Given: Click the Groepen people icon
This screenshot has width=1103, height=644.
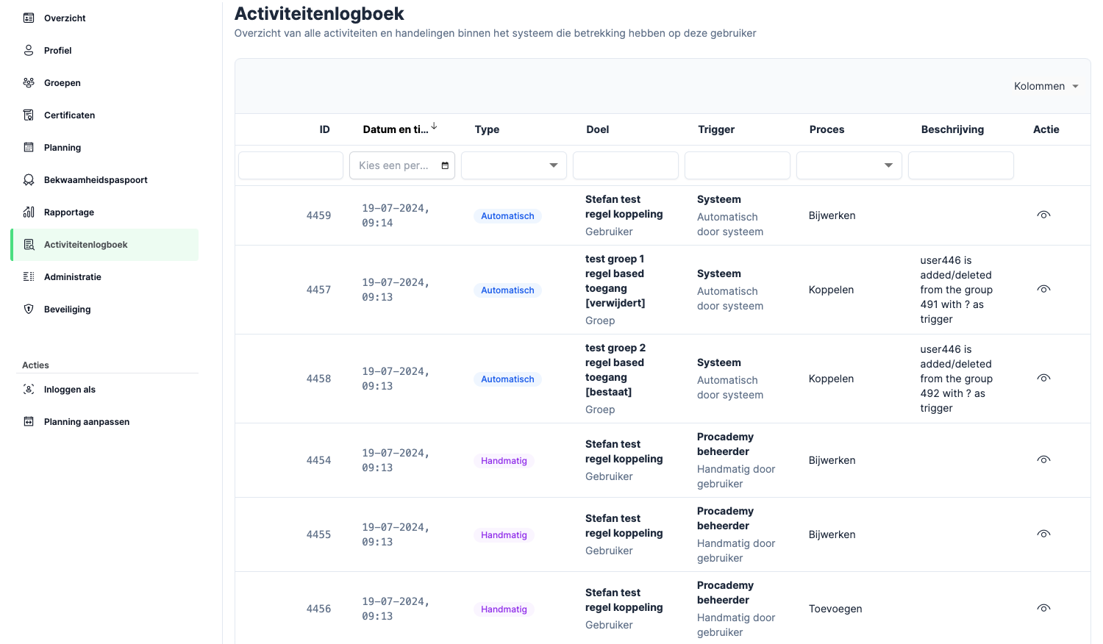Looking at the screenshot, I should (x=29, y=82).
